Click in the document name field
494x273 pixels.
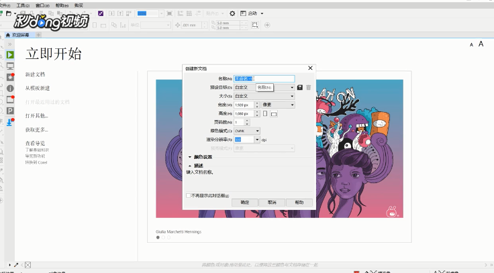[x=264, y=78]
